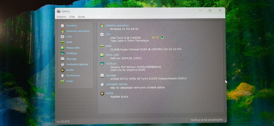Click Intel Iris Xe Graphics (Dell) text

[x=128, y=70]
